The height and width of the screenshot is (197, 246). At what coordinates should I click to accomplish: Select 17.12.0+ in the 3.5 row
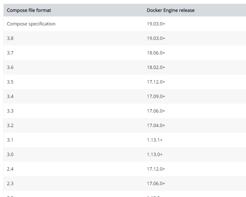[x=156, y=82]
